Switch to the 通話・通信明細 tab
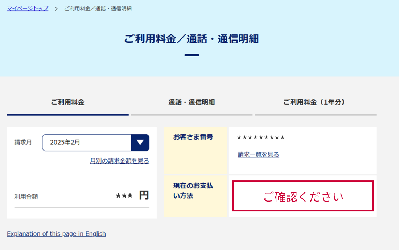 click(x=192, y=102)
